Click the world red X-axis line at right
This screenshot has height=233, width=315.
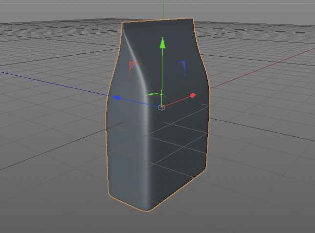[261, 69]
